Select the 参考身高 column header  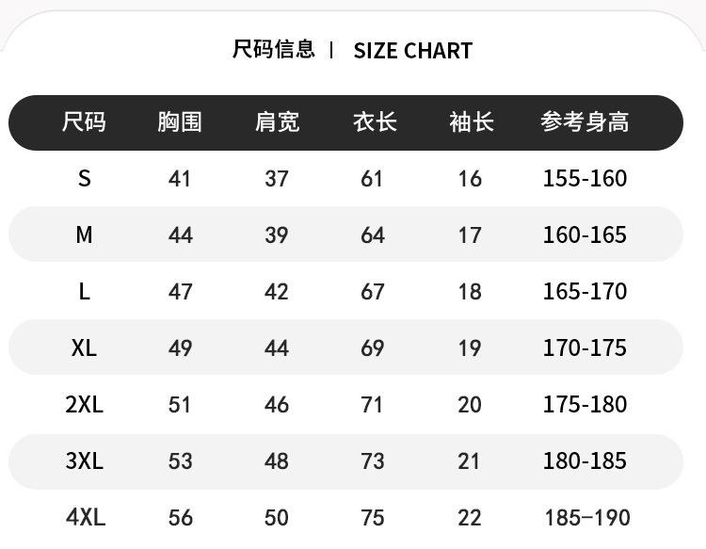585,122
